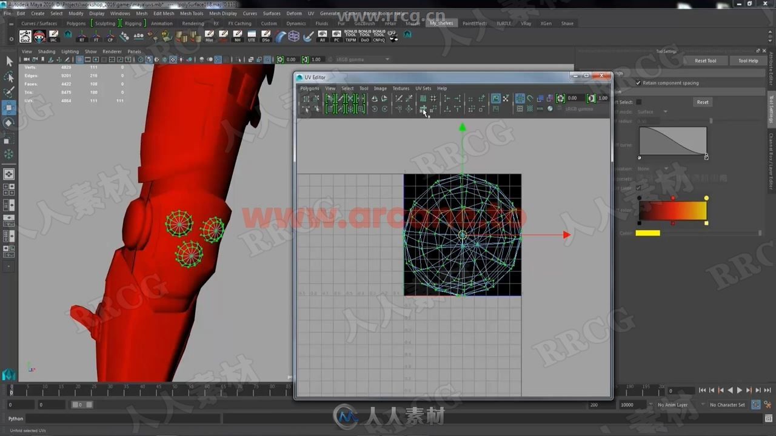Image resolution: width=776 pixels, height=436 pixels.
Task: Click the CNFtQ bonus tool shelf icon
Action: [x=379, y=36]
